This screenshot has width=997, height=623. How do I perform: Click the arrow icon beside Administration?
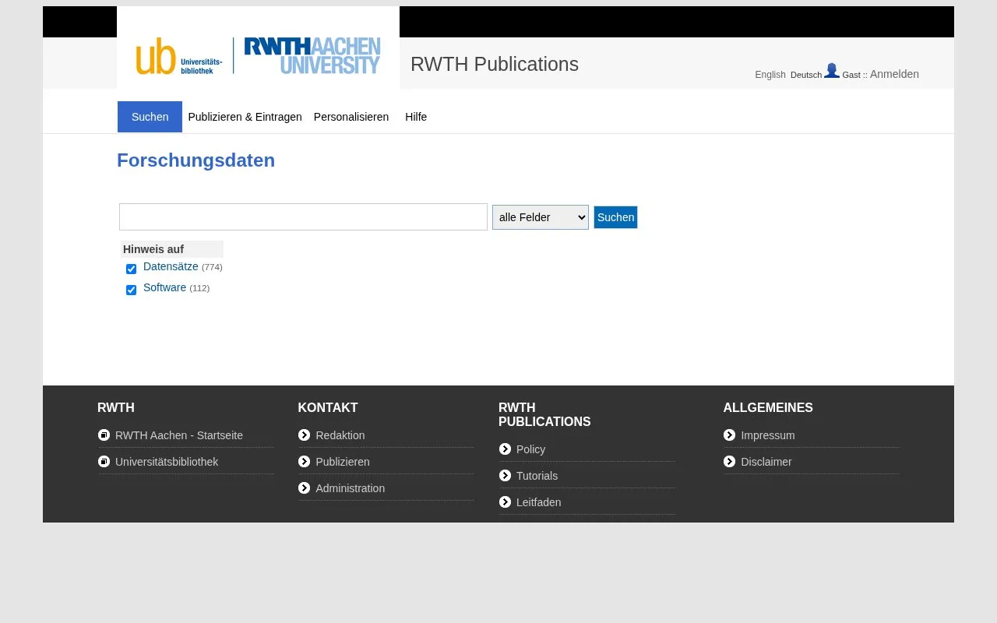(x=304, y=488)
